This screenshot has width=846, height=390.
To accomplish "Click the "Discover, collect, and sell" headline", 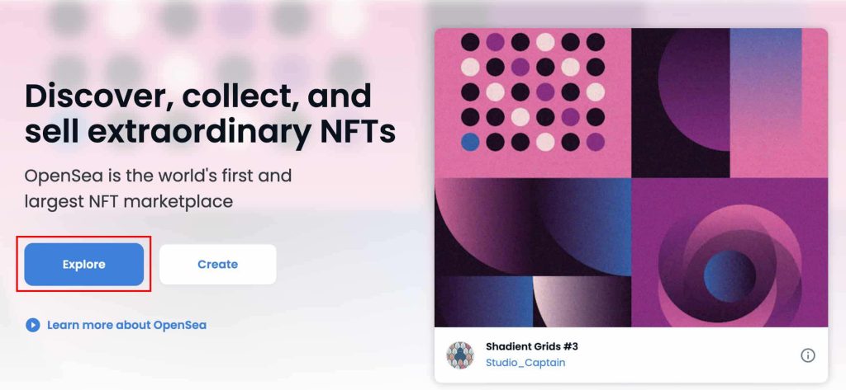I will [198, 96].
